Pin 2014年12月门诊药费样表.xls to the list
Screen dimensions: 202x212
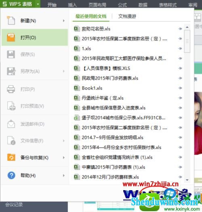[x=180, y=177]
